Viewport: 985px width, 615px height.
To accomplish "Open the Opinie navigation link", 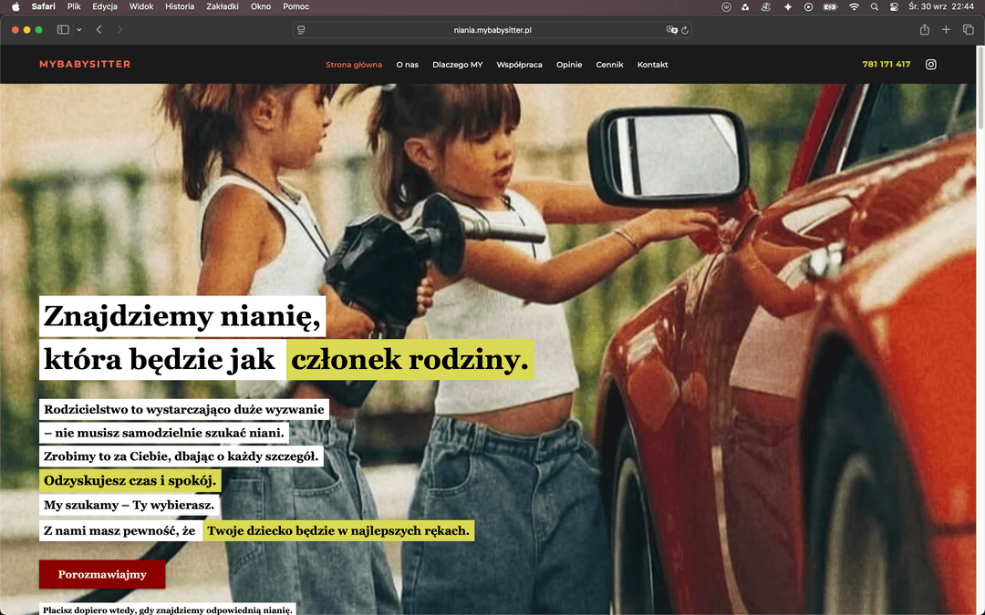I will [569, 65].
